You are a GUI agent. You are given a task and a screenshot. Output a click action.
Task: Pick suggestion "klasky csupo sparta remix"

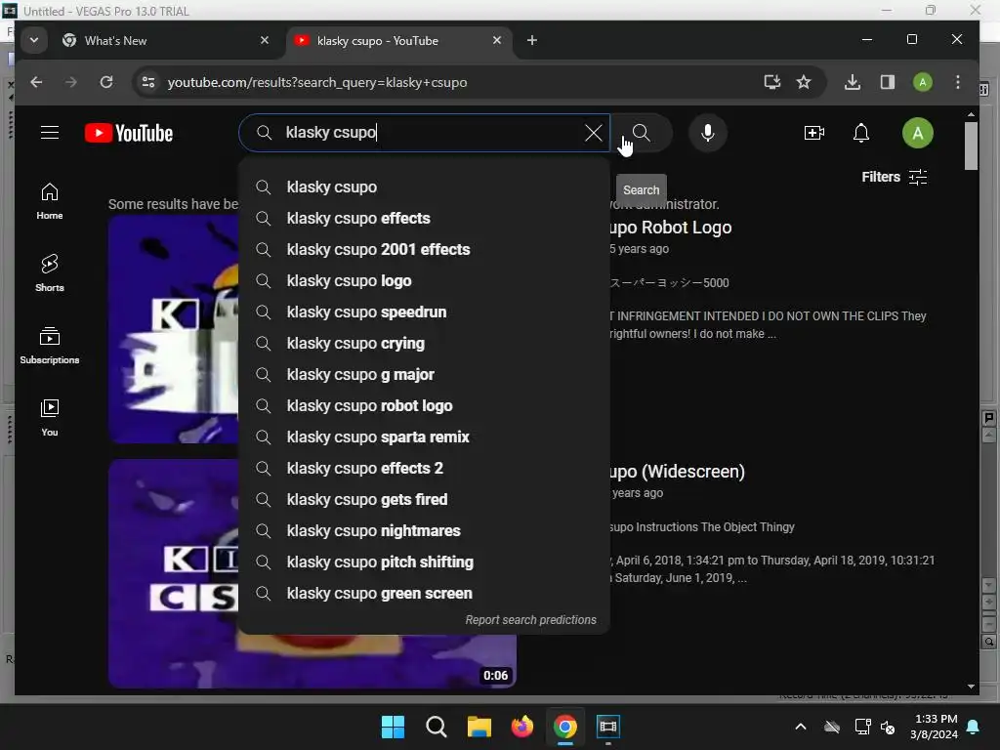[424, 437]
